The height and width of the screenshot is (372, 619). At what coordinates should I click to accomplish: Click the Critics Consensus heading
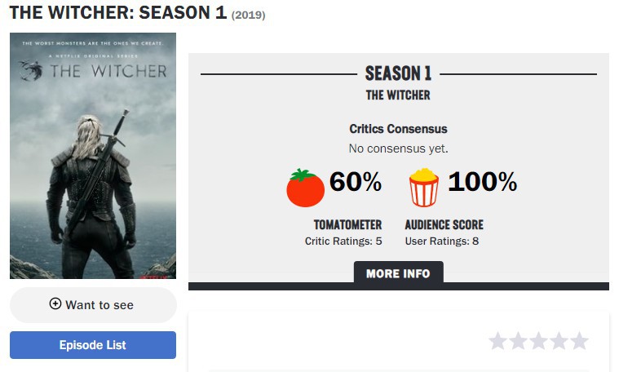(x=398, y=129)
